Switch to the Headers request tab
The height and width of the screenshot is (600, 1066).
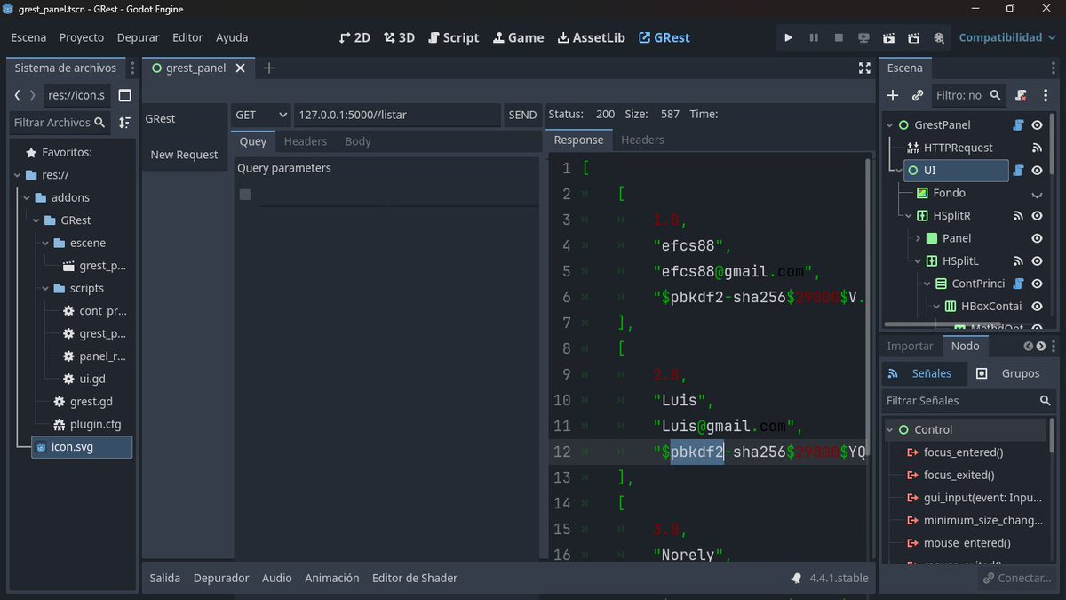[x=306, y=141]
